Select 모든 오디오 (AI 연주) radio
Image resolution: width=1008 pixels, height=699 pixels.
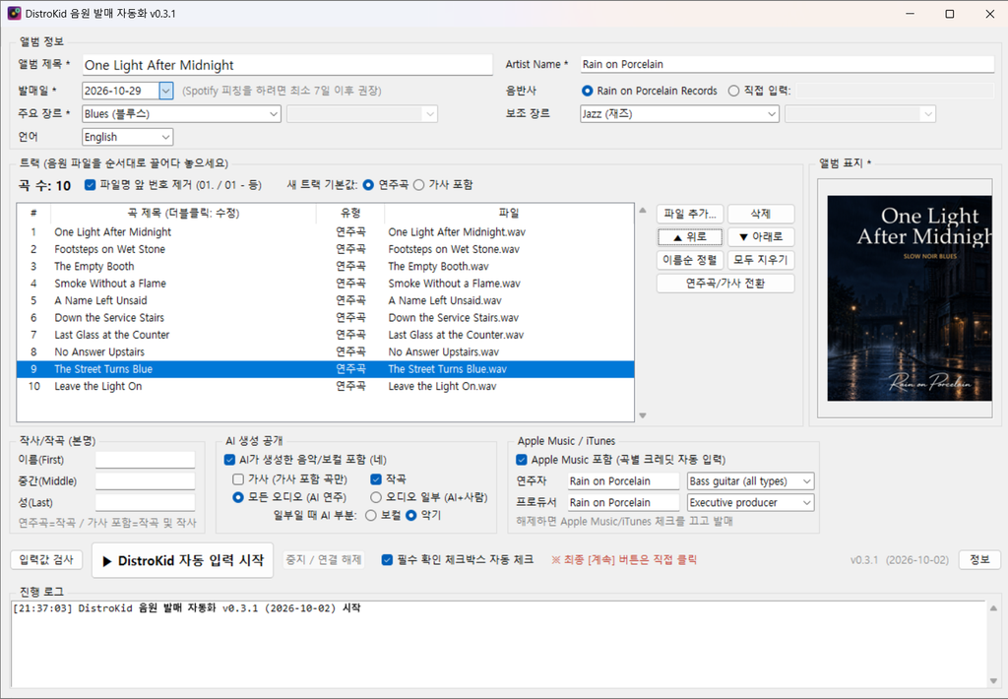point(238,497)
